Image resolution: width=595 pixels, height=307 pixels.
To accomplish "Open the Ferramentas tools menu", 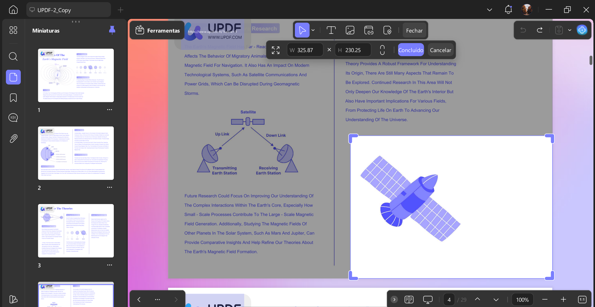I will pos(158,30).
